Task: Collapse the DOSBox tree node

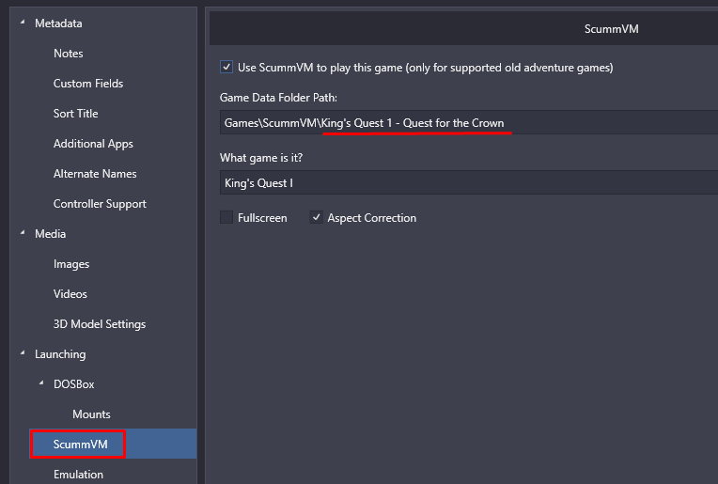Action: pos(41,383)
